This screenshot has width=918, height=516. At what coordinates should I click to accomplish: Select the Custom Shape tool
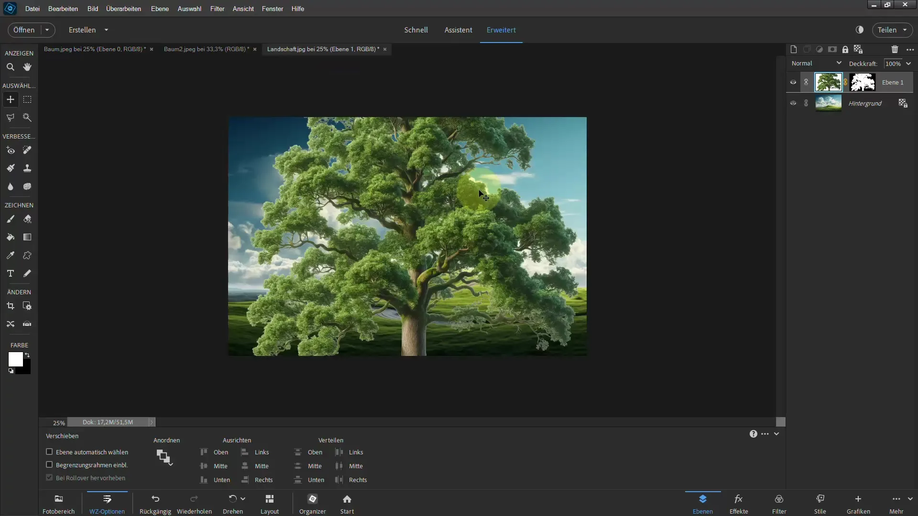(x=27, y=255)
